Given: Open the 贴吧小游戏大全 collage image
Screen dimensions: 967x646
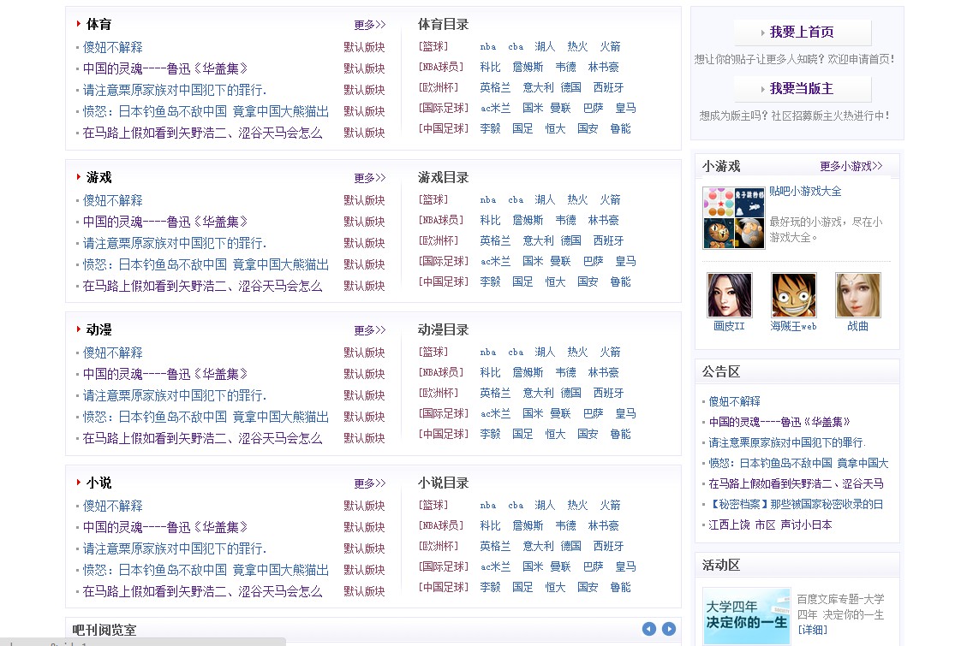Looking at the screenshot, I should pyautogui.click(x=734, y=218).
